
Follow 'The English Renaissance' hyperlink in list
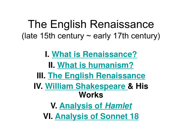point(96,76)
